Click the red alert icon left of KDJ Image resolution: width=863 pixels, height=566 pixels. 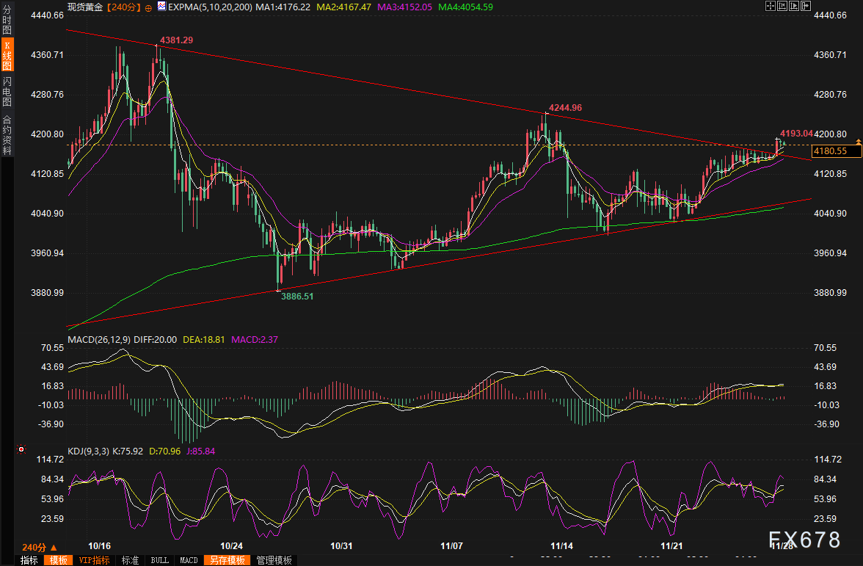click(21, 449)
